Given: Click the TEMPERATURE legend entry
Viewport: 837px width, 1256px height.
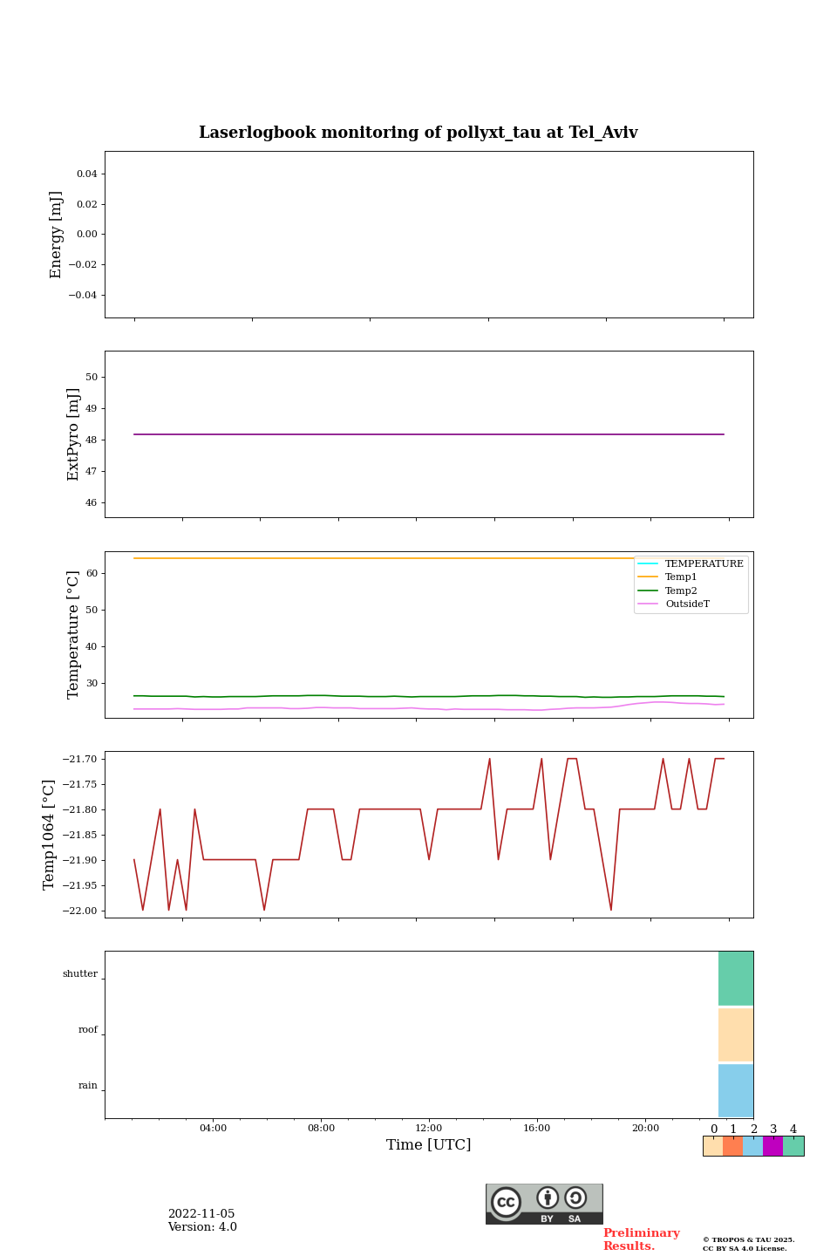Looking at the screenshot, I should click(x=691, y=564).
